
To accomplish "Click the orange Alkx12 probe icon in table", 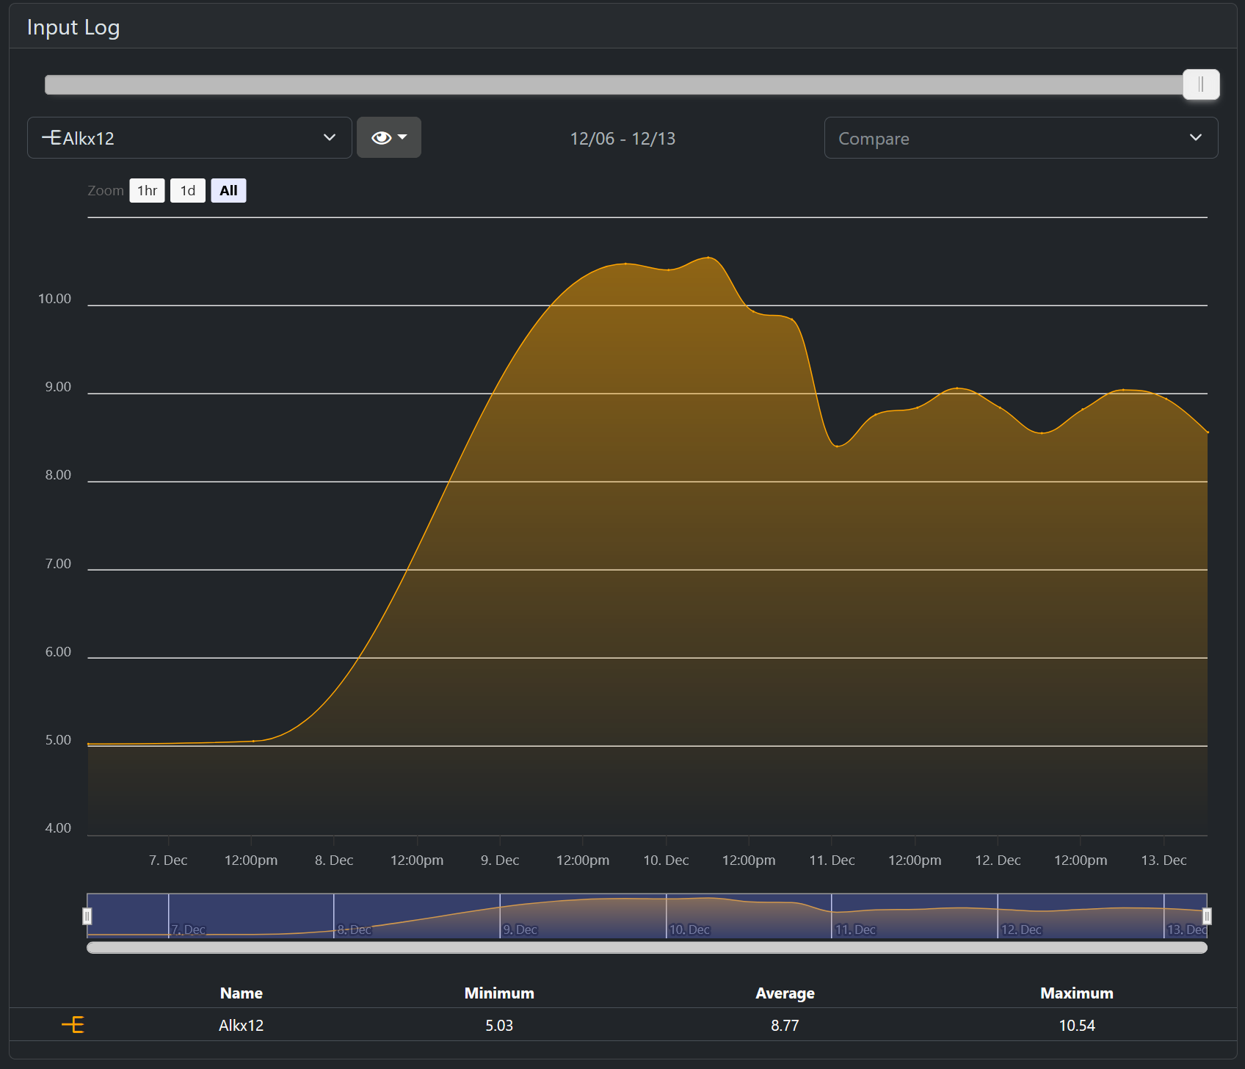I will tap(73, 1025).
